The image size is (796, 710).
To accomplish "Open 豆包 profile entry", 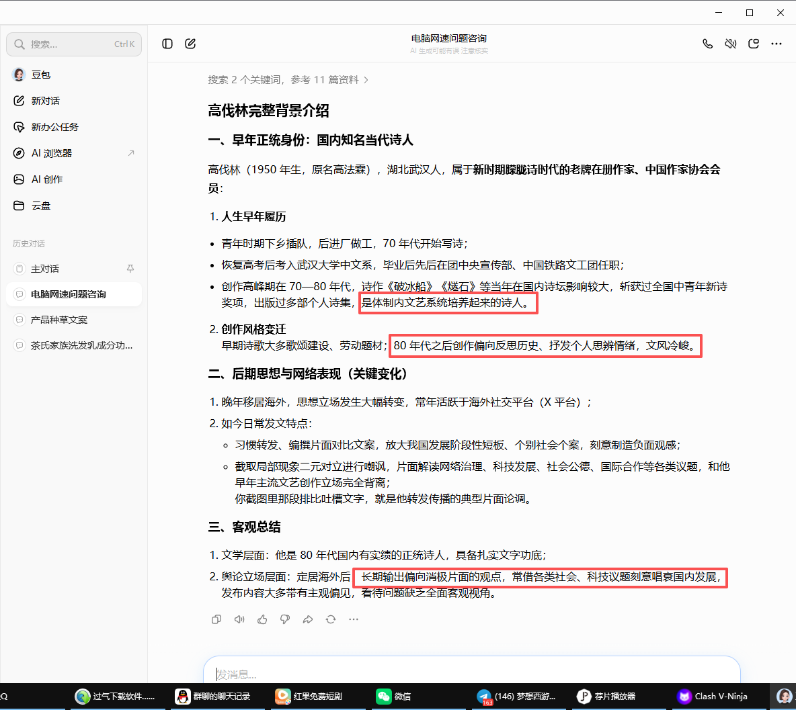I will pyautogui.click(x=73, y=75).
